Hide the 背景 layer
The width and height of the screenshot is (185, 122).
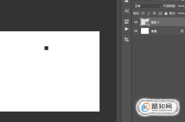136,31
